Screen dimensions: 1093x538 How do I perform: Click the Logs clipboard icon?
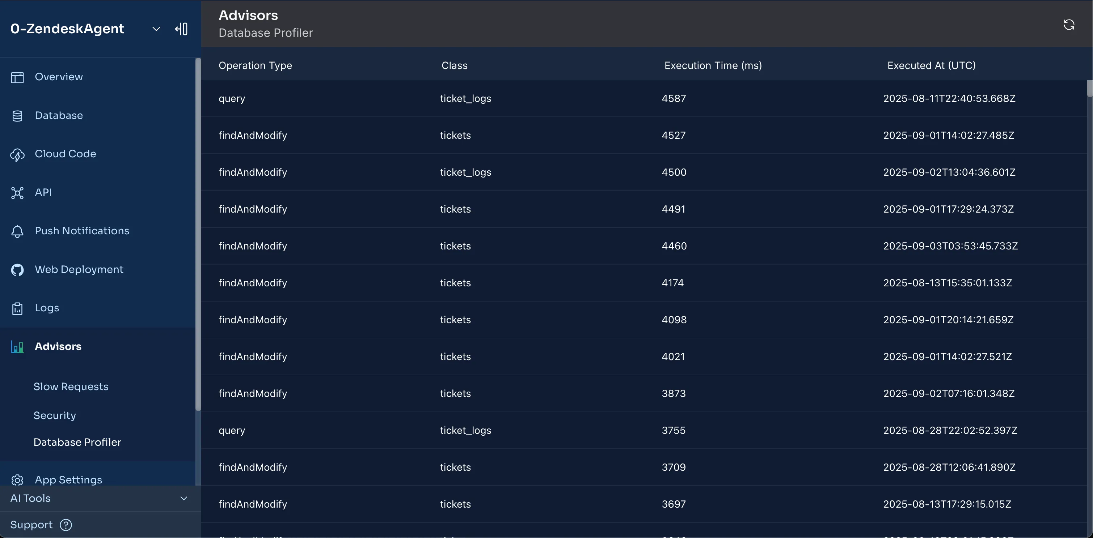pyautogui.click(x=17, y=309)
